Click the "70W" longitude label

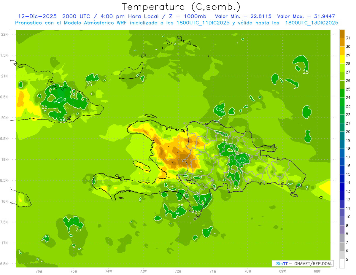tap(247, 271)
